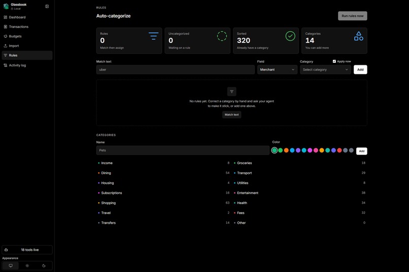This screenshot has height=272, width=409.
Task: Focus the Match text input with 'uber' placeholder
Action: tap(175, 69)
